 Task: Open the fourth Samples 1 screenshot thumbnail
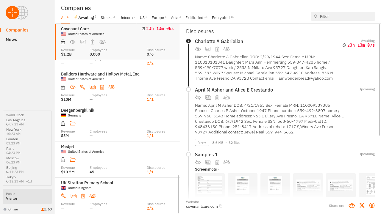click(308, 185)
